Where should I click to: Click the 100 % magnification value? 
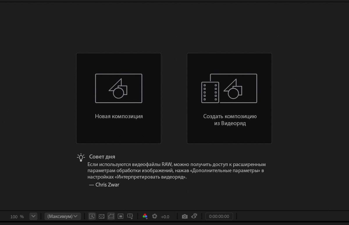(17, 217)
